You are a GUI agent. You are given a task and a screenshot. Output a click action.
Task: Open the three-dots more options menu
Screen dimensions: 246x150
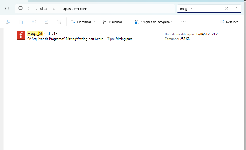click(183, 22)
